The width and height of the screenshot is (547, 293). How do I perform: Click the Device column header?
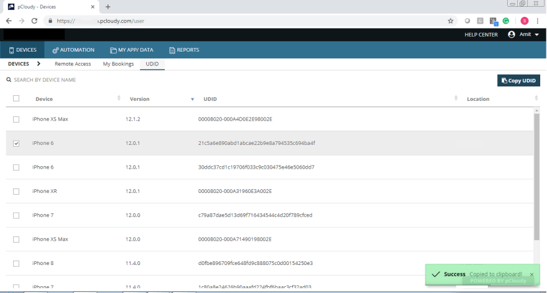[44, 99]
